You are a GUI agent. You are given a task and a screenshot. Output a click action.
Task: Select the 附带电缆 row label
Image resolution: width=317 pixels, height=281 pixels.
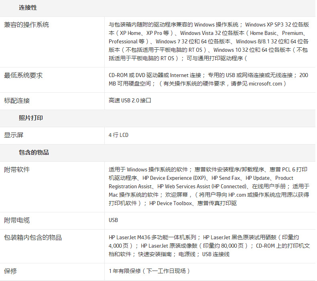point(17,220)
